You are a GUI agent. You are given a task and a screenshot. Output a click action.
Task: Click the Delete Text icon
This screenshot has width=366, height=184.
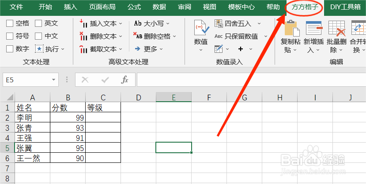pyautogui.click(x=83, y=36)
